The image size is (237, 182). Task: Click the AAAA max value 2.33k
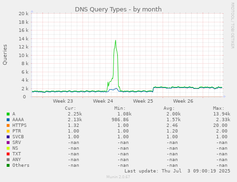[x=223, y=120]
